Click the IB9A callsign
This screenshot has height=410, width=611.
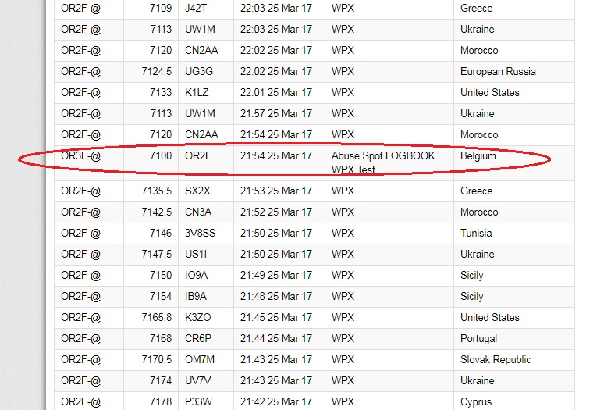[x=196, y=296]
